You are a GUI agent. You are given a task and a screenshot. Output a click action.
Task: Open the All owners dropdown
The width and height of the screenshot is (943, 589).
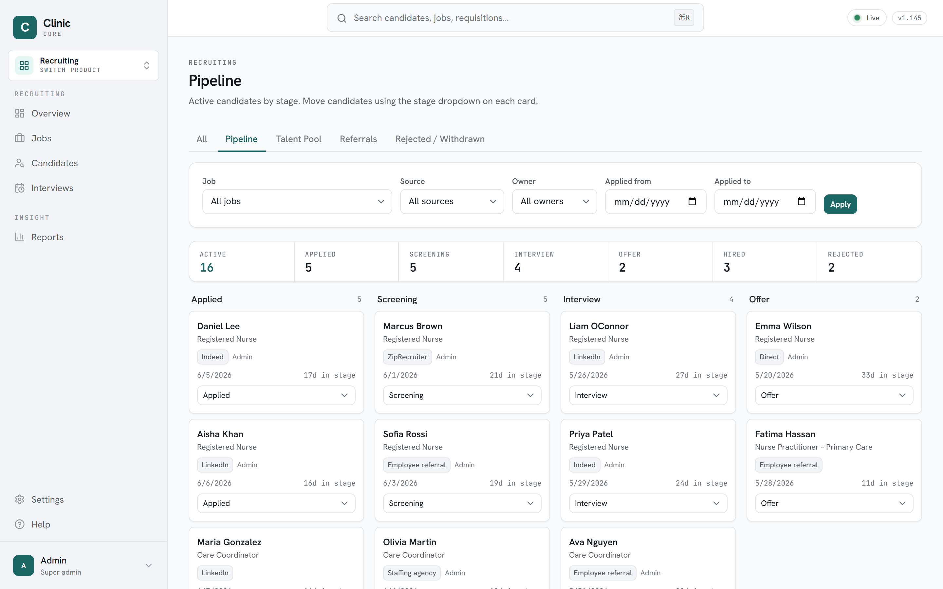click(554, 201)
